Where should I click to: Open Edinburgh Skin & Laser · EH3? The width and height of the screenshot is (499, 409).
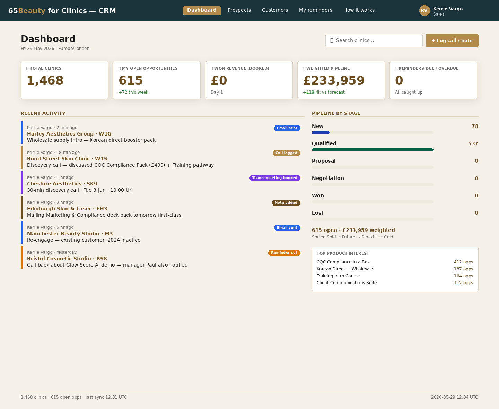coord(67,209)
